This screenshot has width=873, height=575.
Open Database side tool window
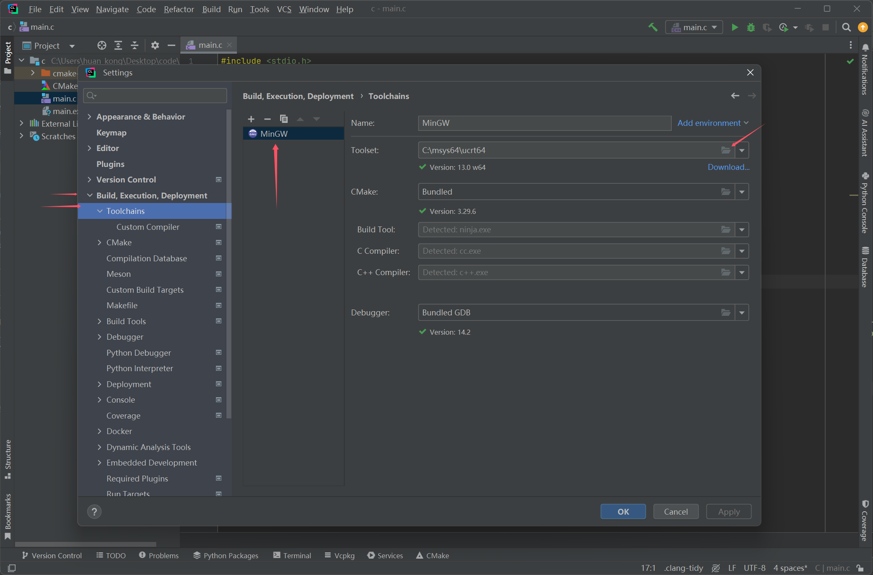pos(865,267)
